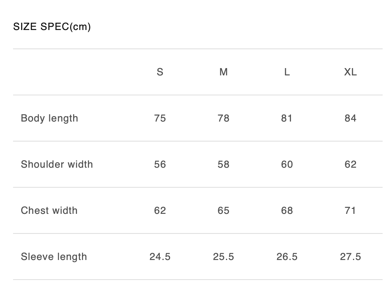Viewport: 388px width, 300px height.
Task: Select the S size column header
Action: click(160, 72)
